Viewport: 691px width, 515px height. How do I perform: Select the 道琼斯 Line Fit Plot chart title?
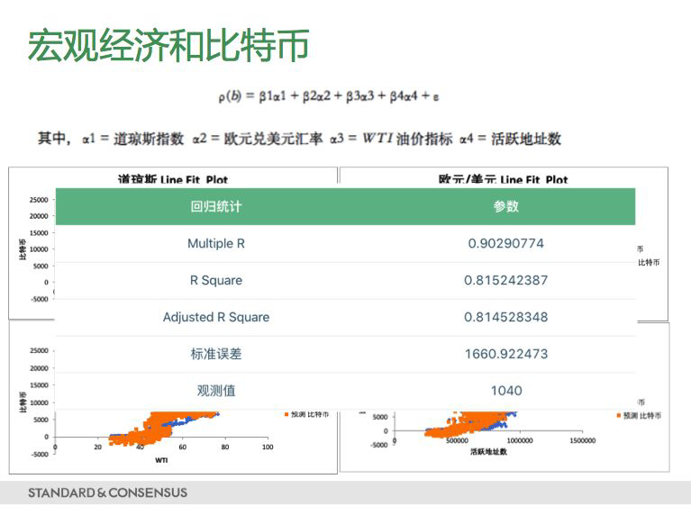(x=172, y=179)
